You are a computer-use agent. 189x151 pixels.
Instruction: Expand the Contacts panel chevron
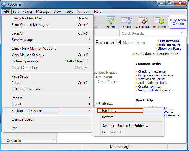tap(4, 141)
